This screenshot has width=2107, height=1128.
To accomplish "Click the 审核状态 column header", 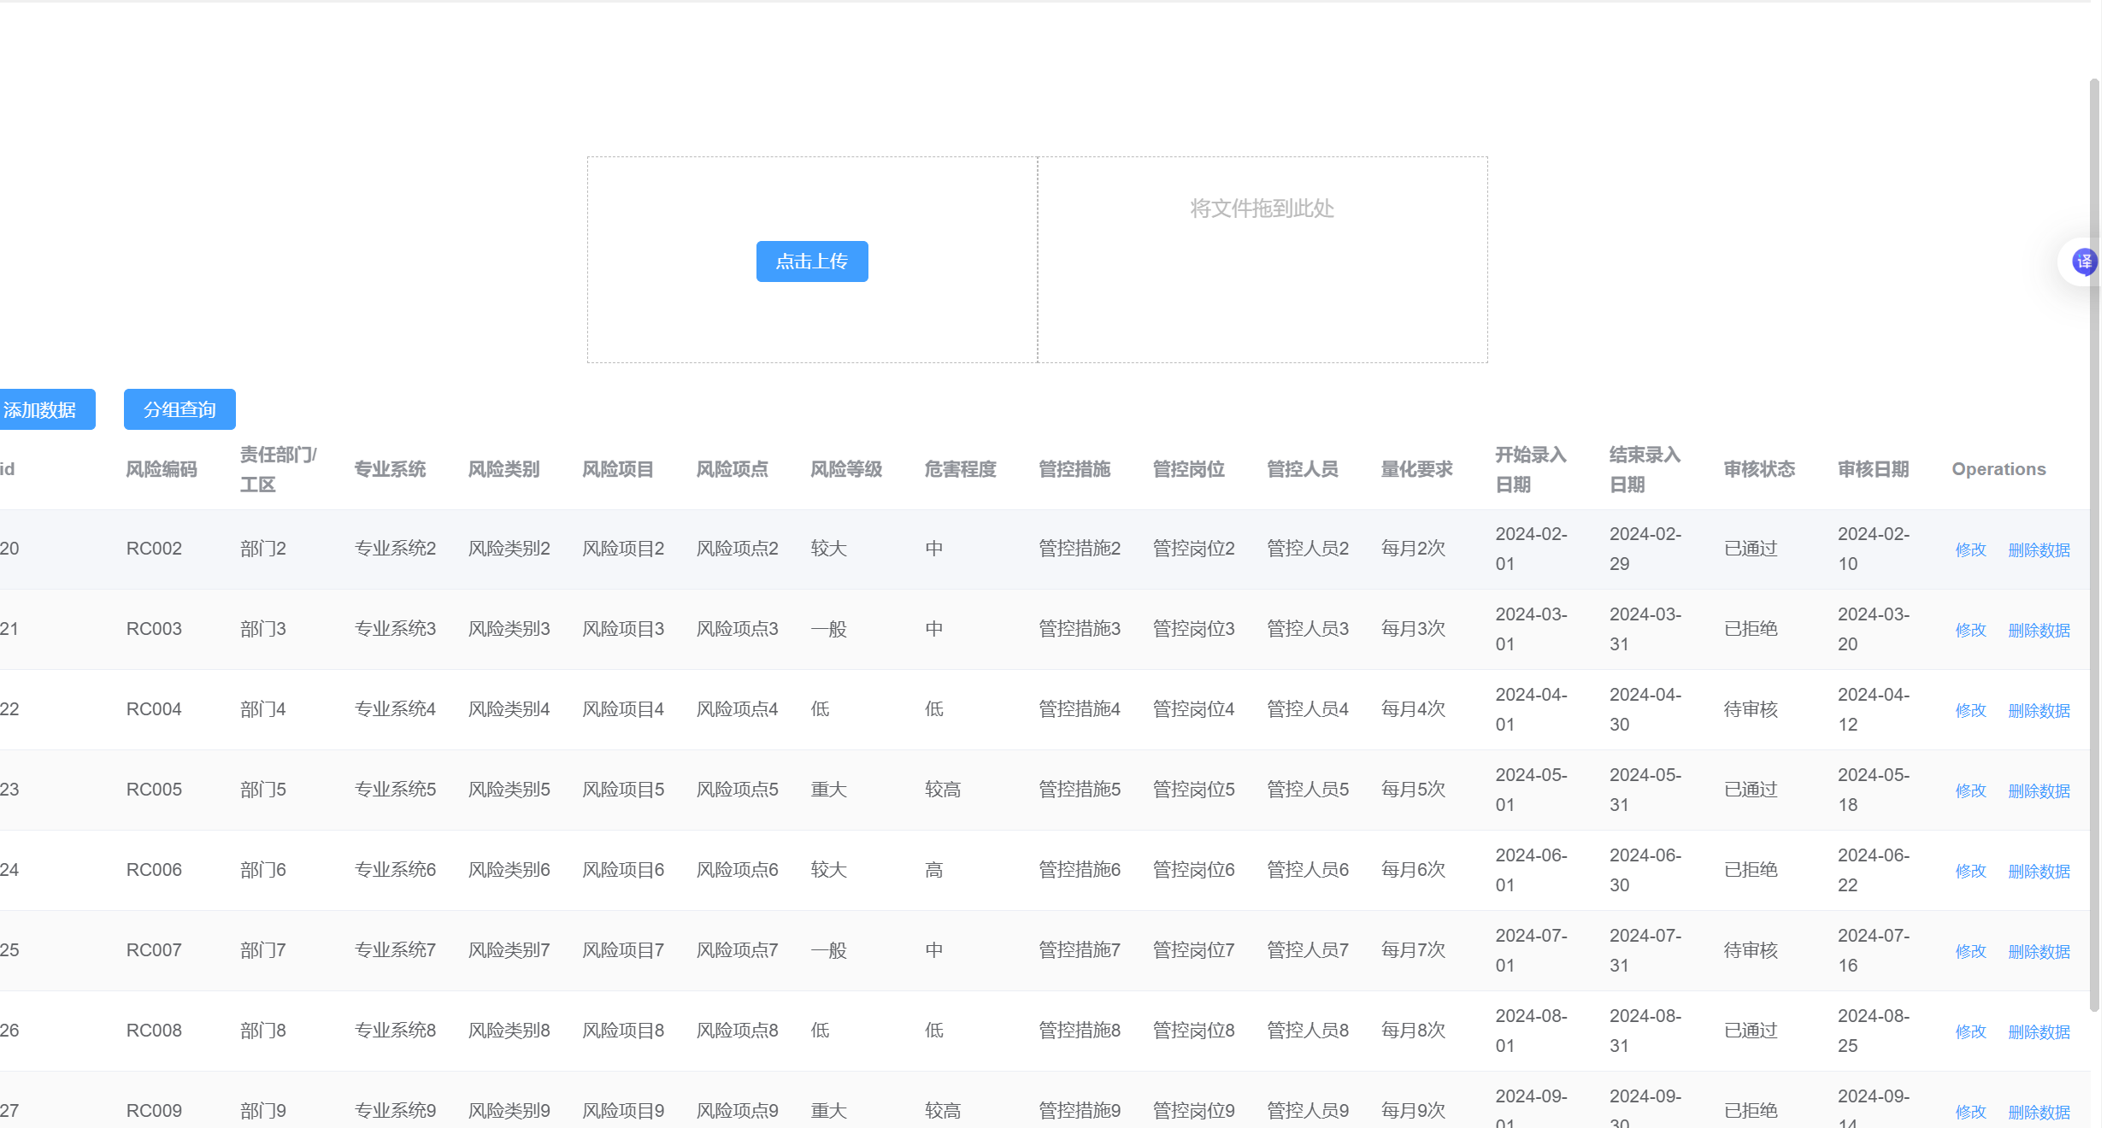I will [1758, 469].
